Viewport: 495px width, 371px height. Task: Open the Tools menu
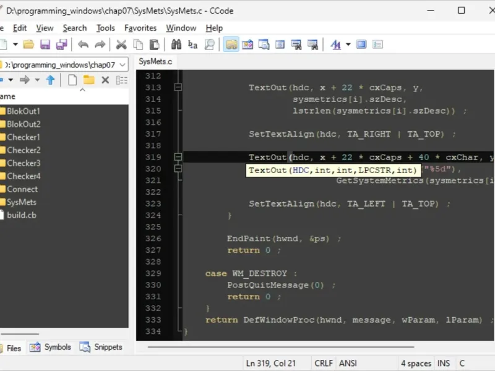point(105,28)
